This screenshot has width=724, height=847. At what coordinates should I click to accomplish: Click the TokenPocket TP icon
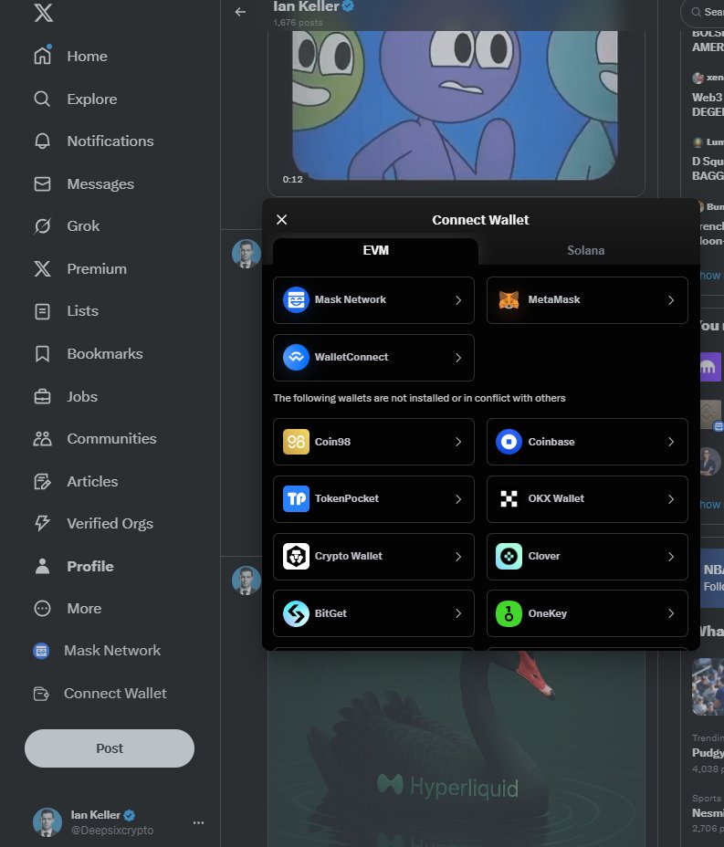296,498
